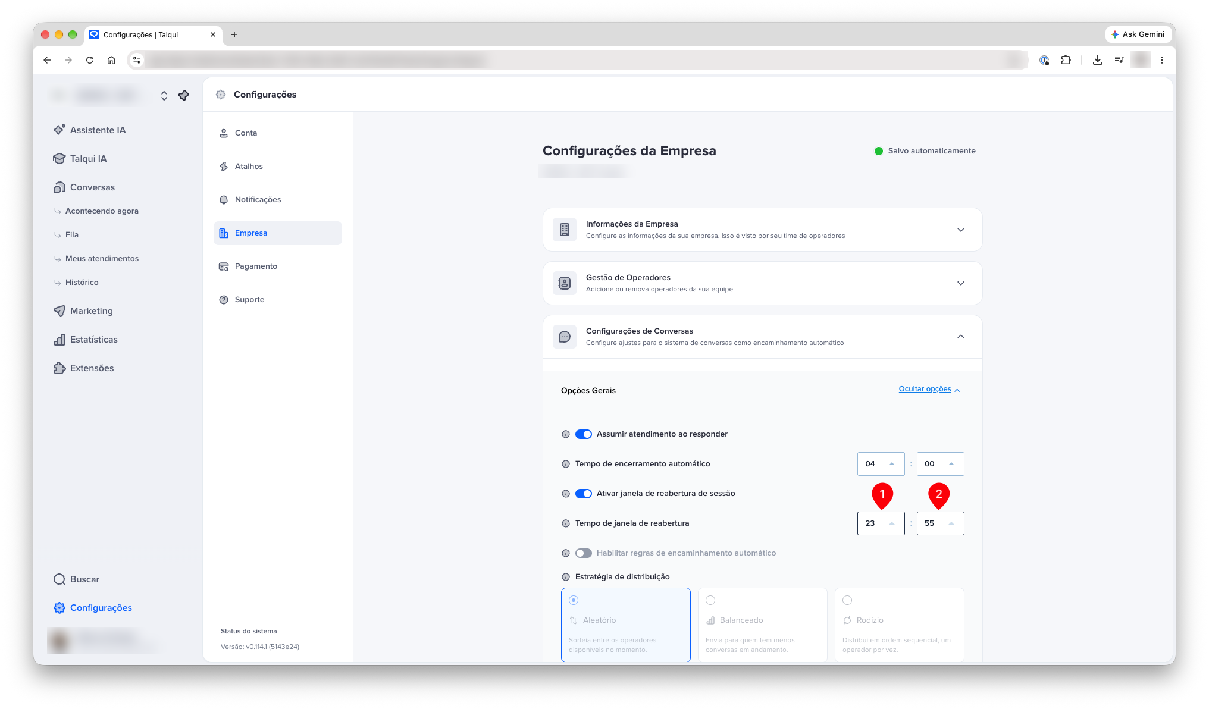Click the Estatísticas bar chart icon
Viewport: 1209px width, 709px height.
click(x=59, y=340)
